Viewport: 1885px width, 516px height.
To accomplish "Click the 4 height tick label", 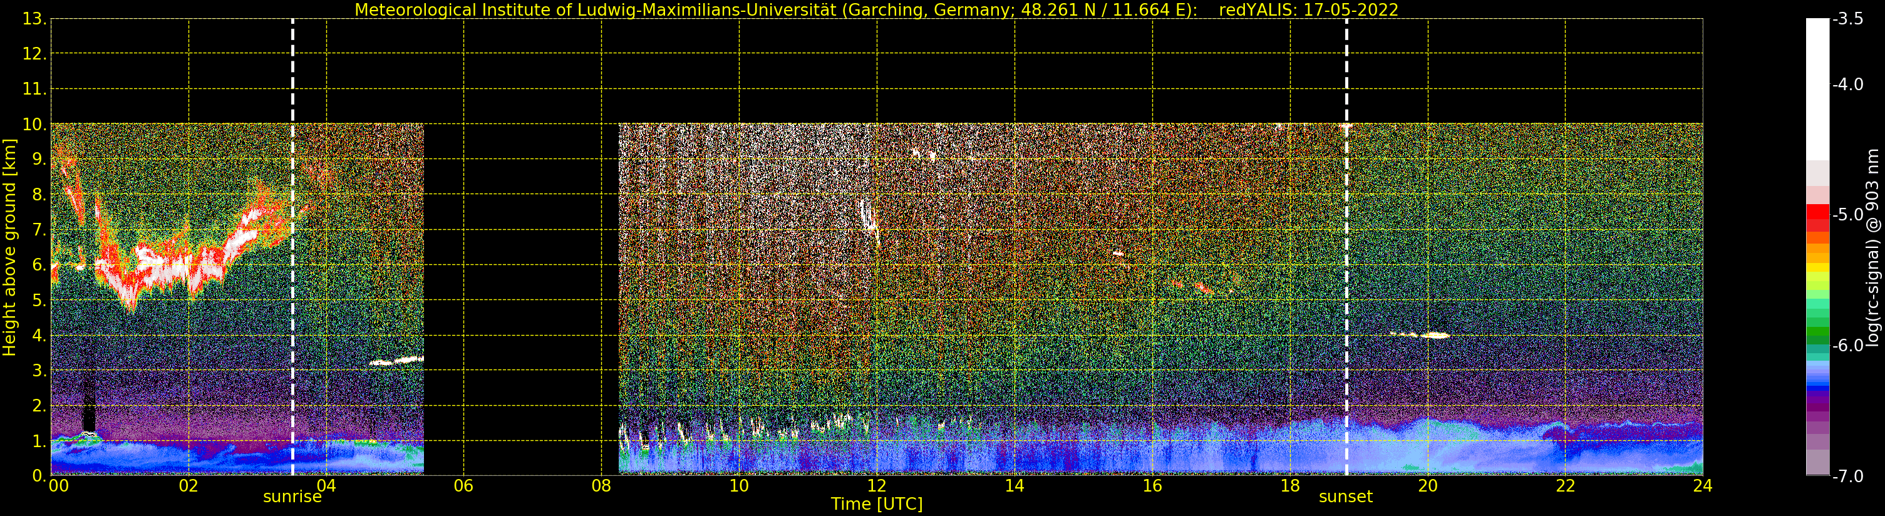I will pyautogui.click(x=38, y=336).
